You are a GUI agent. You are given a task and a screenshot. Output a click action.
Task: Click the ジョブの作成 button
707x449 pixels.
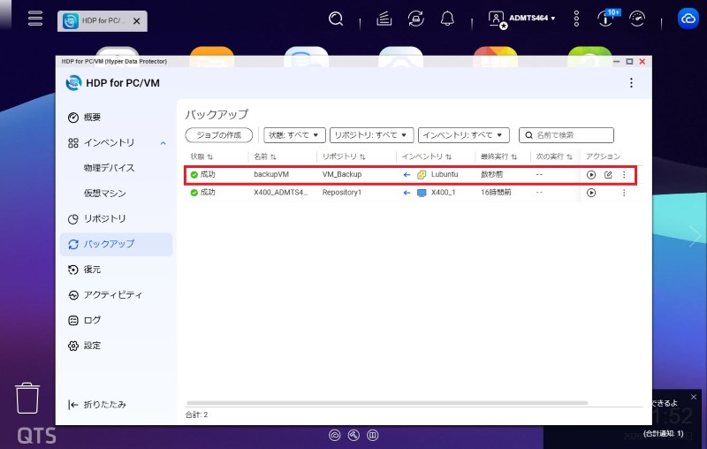pos(221,135)
